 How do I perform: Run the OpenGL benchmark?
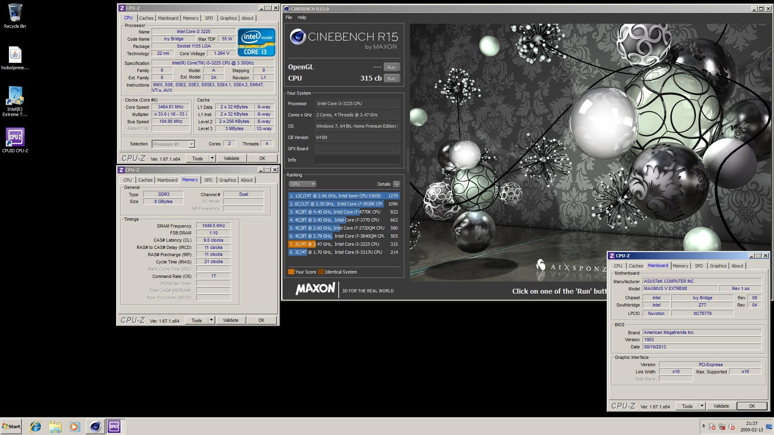click(x=391, y=67)
